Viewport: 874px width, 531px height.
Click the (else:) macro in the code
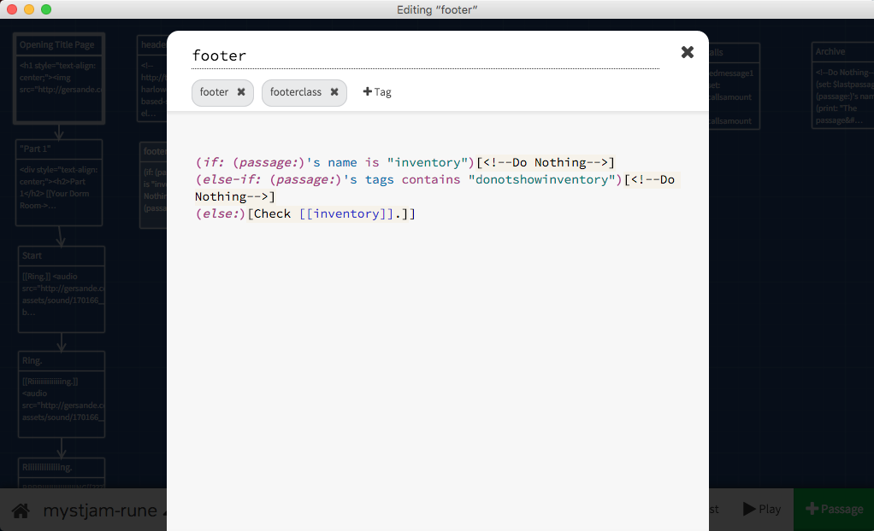click(221, 213)
